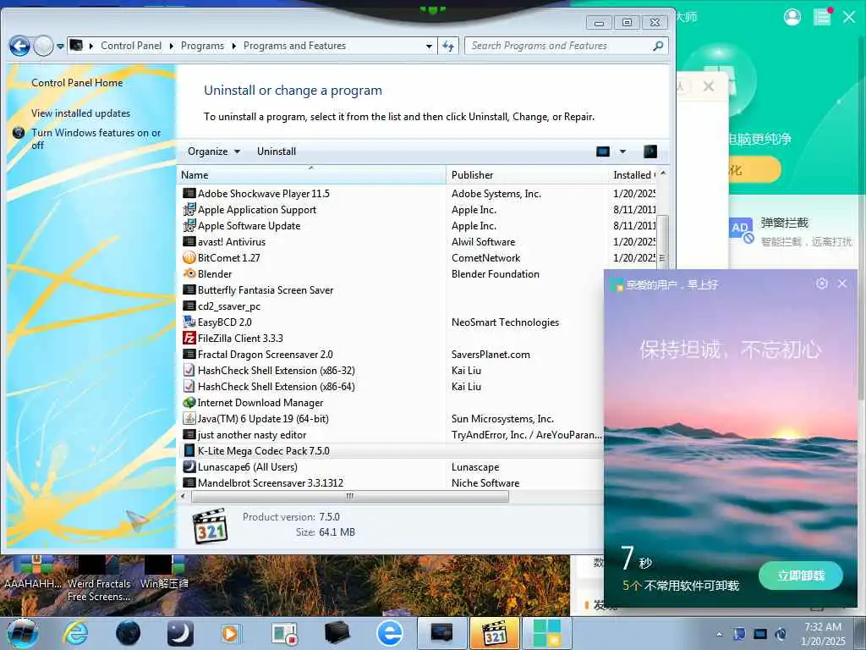Select Adobe Shockwave Player 11.5 entry

click(264, 194)
